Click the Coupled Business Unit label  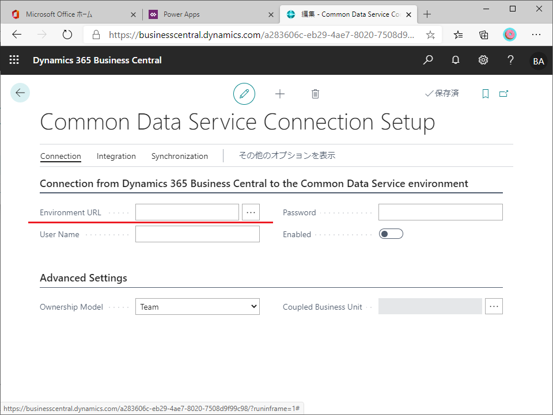click(323, 307)
